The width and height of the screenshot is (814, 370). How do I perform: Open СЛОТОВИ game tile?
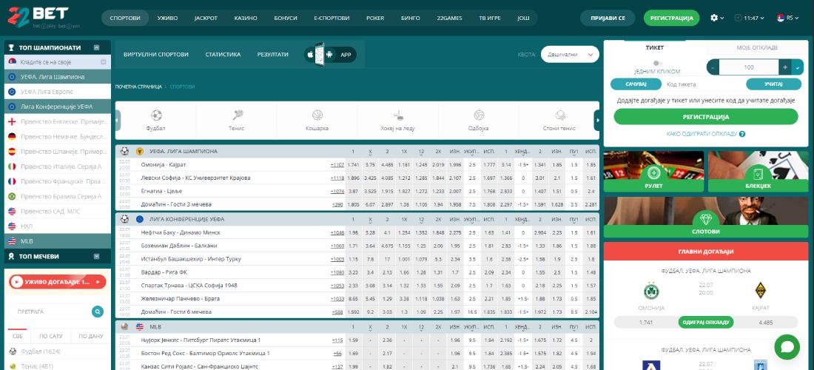coord(706,218)
